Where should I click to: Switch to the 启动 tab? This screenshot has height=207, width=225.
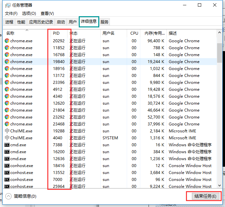pos(61,22)
